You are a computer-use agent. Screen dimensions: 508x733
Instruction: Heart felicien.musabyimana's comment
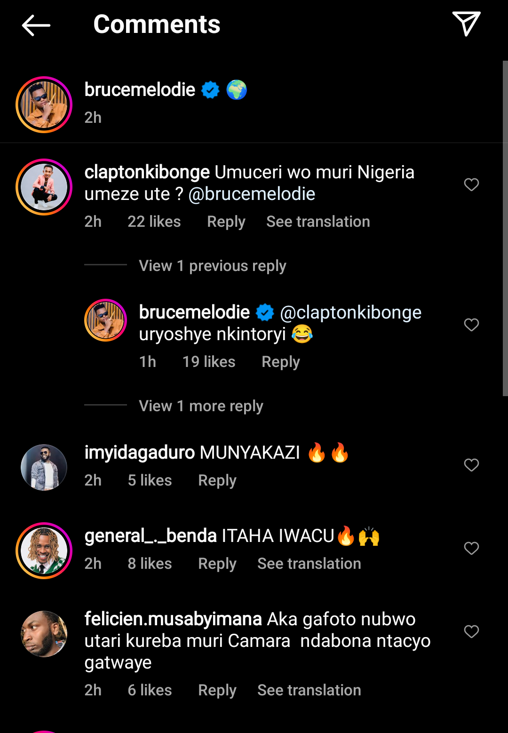pyautogui.click(x=471, y=631)
